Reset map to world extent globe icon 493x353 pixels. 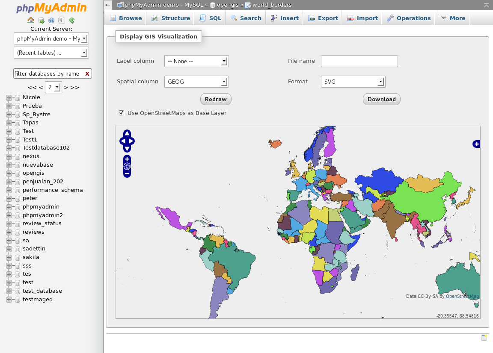[x=127, y=166]
